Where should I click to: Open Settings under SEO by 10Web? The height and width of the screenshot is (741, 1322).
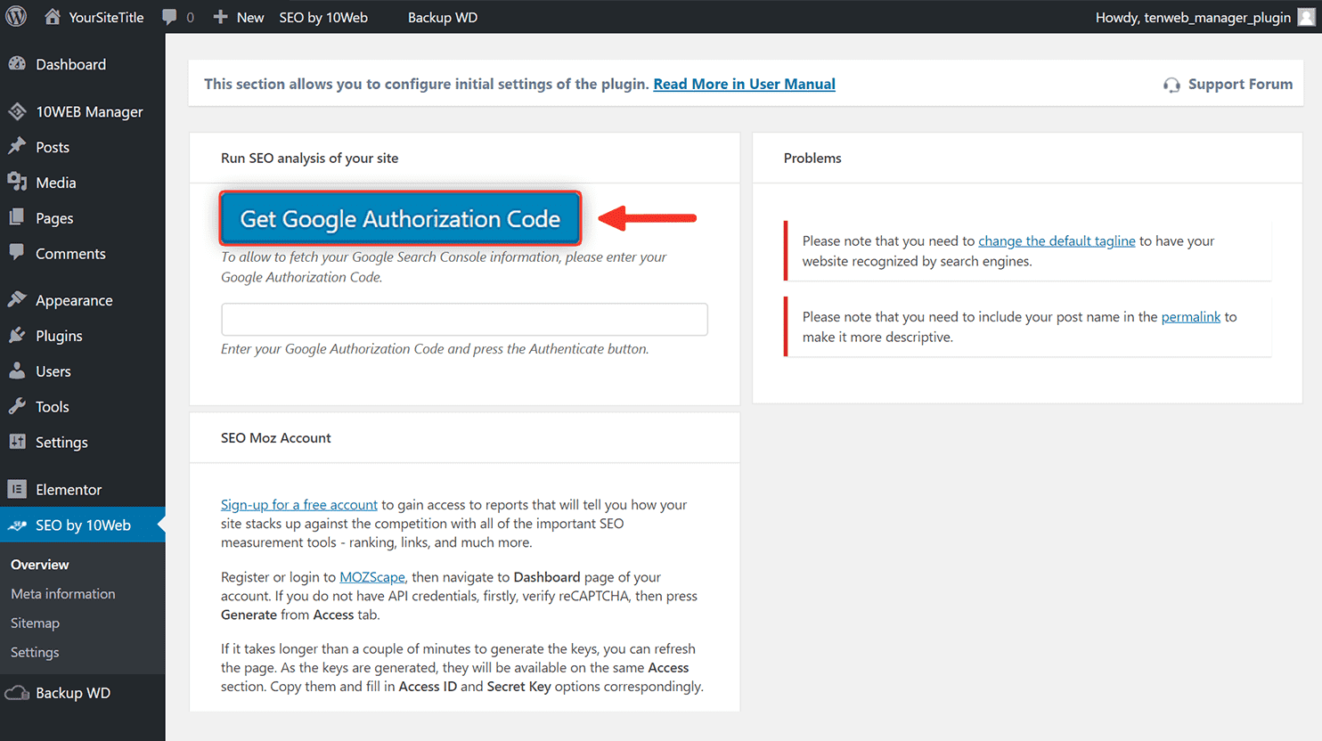tap(35, 653)
